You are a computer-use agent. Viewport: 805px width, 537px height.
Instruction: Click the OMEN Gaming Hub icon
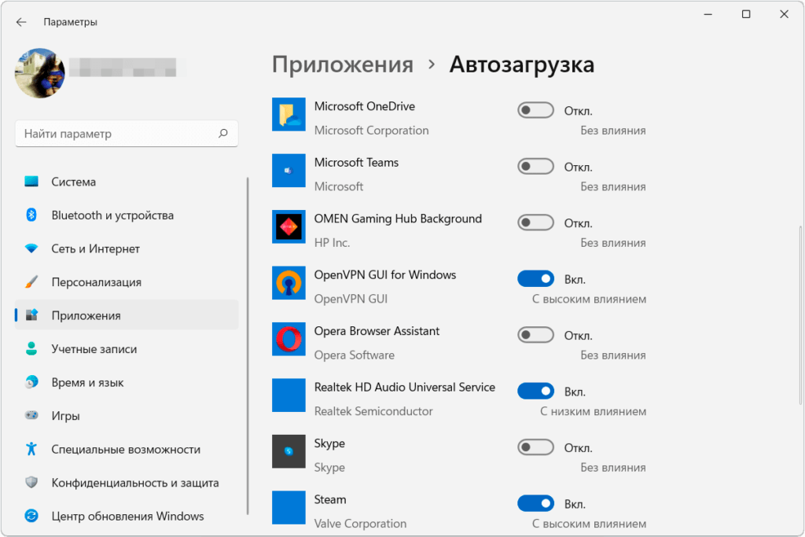coord(289,226)
